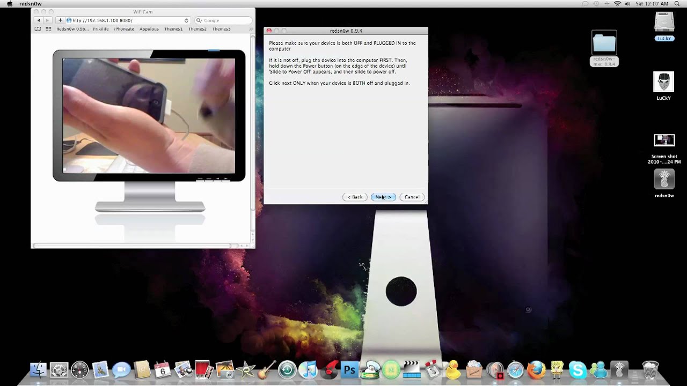Open Photoshop from the Dock

coord(349,369)
